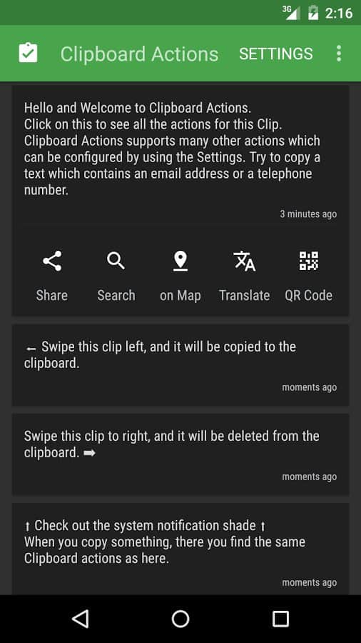This screenshot has width=361, height=643.
Task: Tap the Share icon
Action: click(52, 261)
